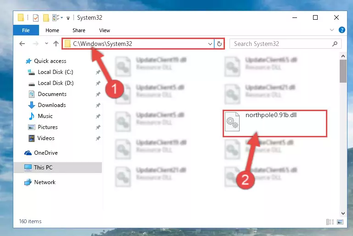Viewport: 353px width, 236px height.
Task: Switch to Details view icon in status bar
Action: [x=330, y=222]
